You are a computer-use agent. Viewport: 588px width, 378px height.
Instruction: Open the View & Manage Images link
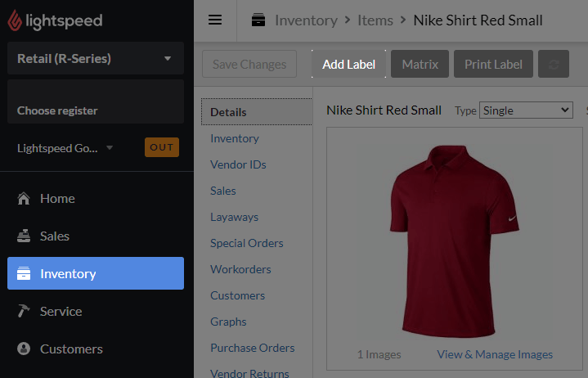point(495,354)
